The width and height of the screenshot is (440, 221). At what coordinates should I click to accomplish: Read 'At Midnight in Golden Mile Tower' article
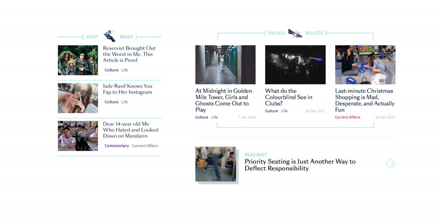pyautogui.click(x=223, y=100)
